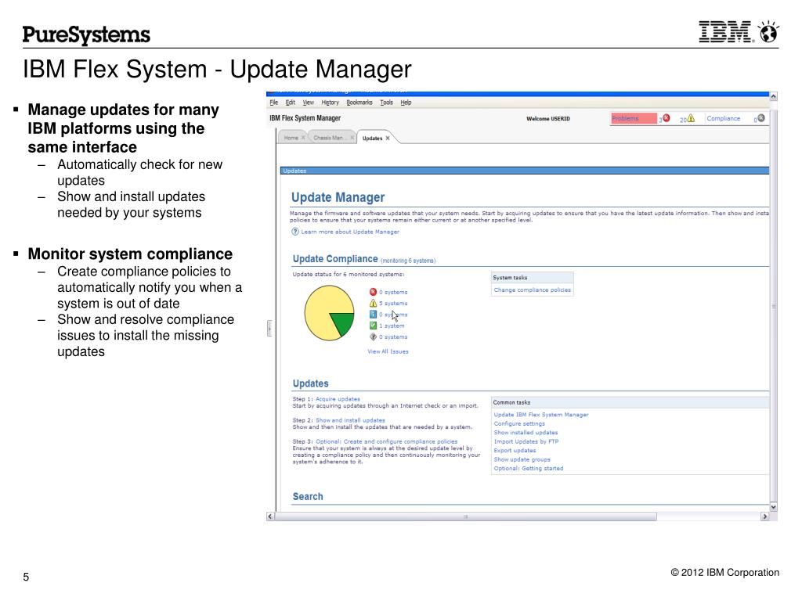The height and width of the screenshot is (601, 802).
Task: Click the help question mark icon
Action: pos(295,232)
